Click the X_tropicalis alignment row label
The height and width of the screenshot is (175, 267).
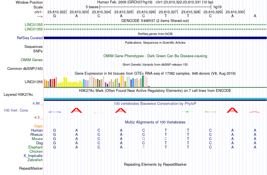[x=33, y=156]
